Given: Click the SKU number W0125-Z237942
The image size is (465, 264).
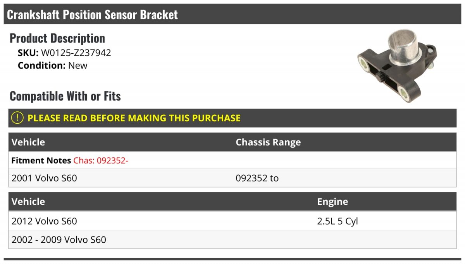Looking at the screenshot, I should [76, 53].
